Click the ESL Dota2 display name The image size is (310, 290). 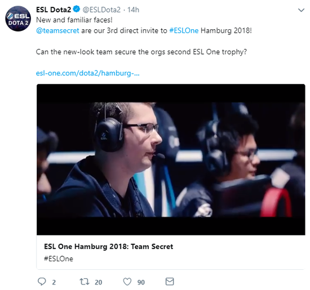click(54, 10)
